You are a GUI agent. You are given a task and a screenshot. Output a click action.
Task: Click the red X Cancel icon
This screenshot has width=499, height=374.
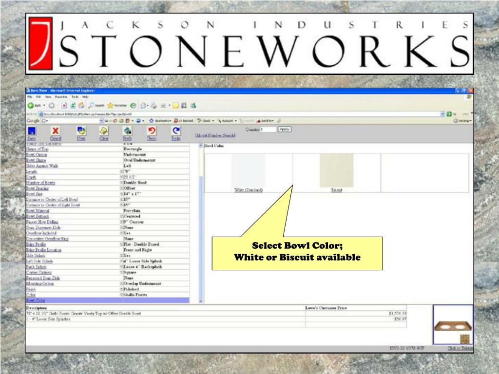pyautogui.click(x=56, y=131)
